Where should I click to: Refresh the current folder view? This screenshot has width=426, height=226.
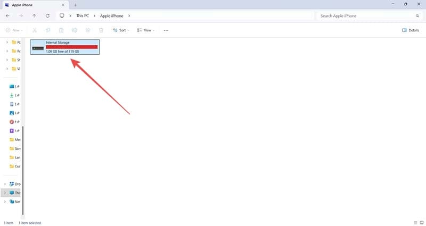[48, 16]
